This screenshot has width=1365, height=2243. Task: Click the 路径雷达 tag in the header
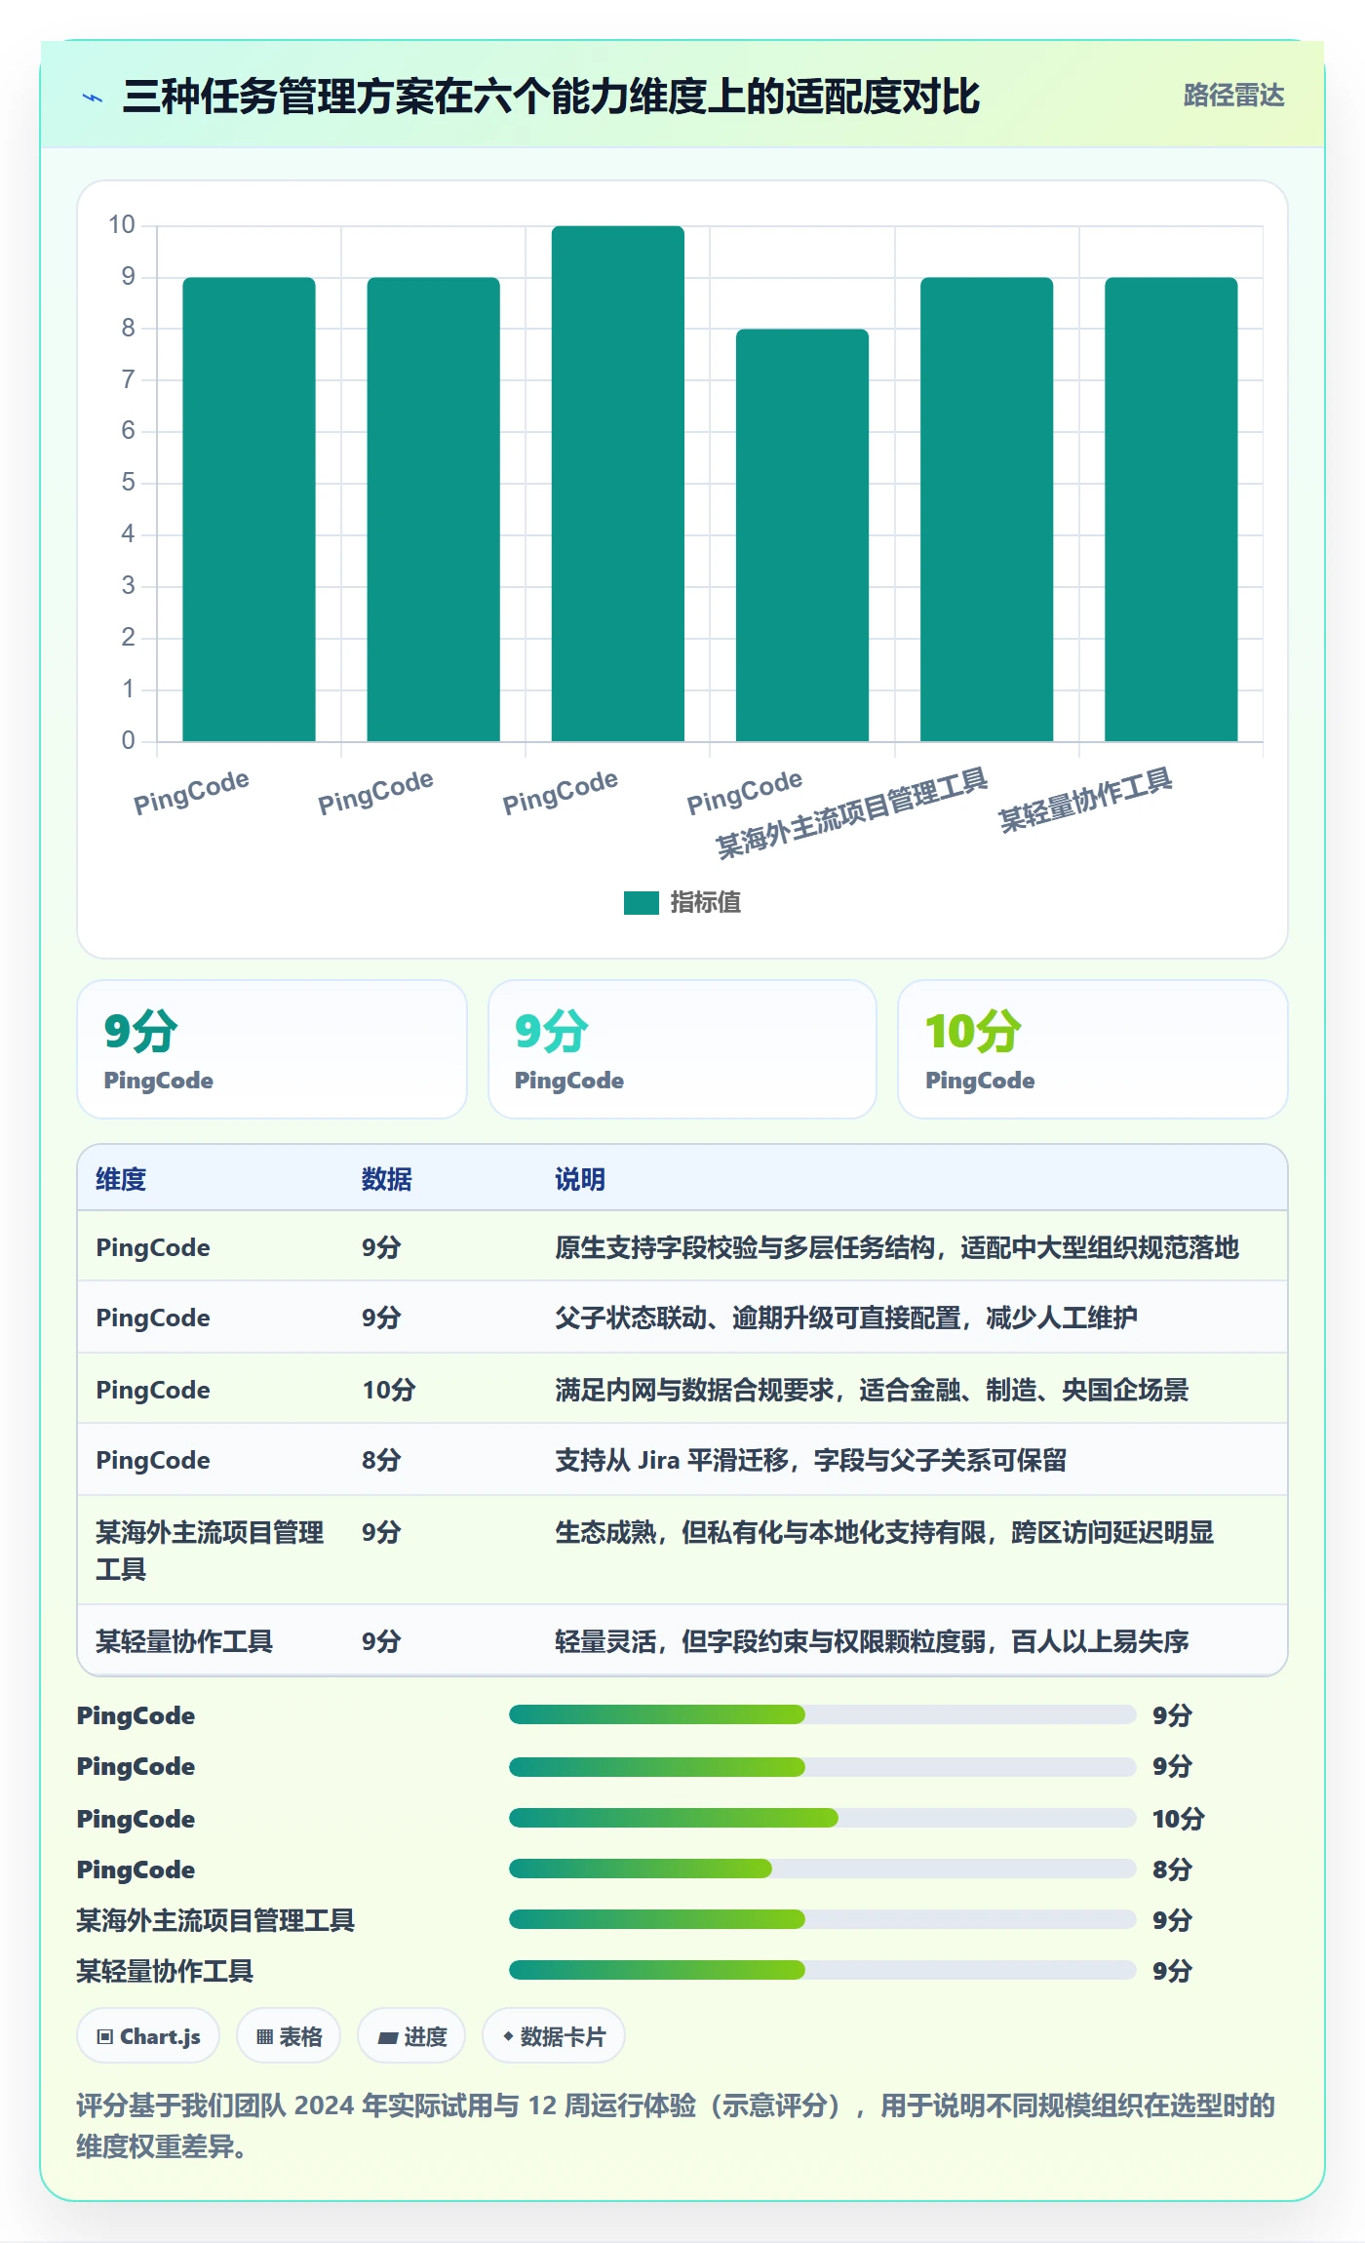(1233, 96)
